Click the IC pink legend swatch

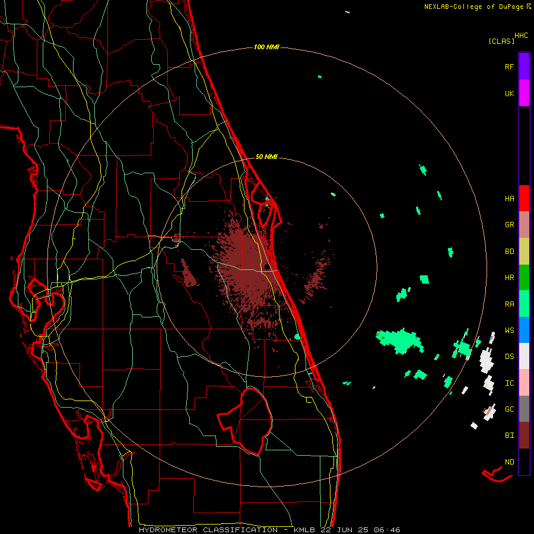tap(524, 383)
